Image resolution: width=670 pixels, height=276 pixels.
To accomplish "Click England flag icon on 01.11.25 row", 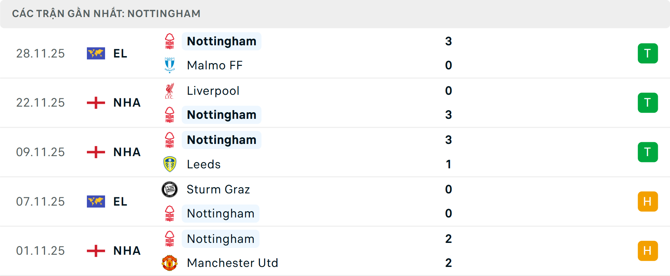I will coord(96,251).
